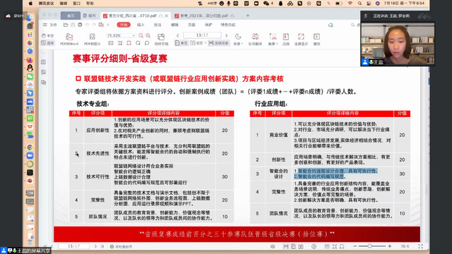Toggle eye protection mode in status bar

272,246
